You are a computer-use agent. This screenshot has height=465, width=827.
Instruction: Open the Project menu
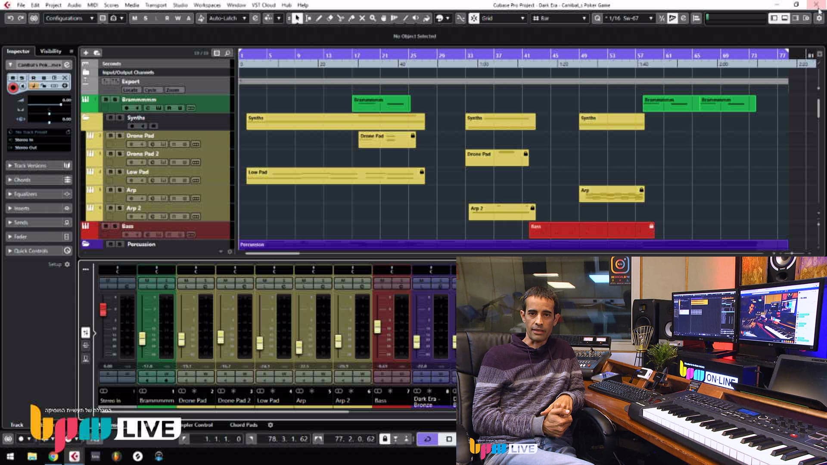(53, 5)
